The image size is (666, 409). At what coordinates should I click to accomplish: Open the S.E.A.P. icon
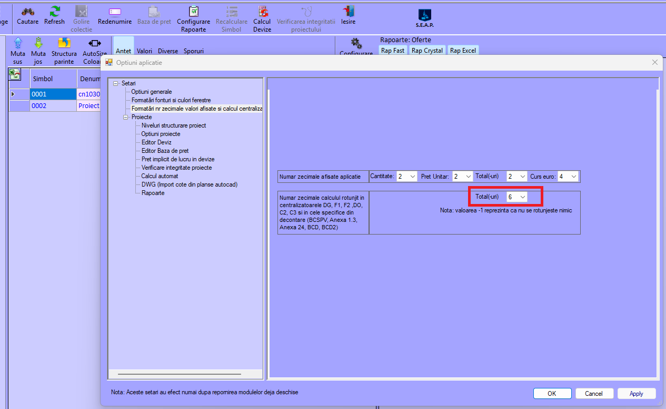click(424, 16)
